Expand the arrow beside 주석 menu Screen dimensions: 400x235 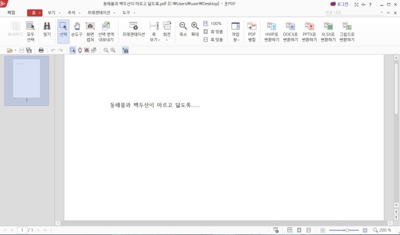79,13
